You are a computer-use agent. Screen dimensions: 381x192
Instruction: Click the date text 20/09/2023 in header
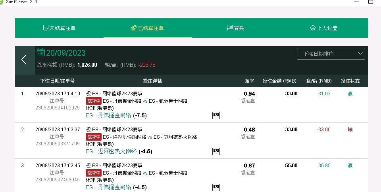pyautogui.click(x=66, y=53)
